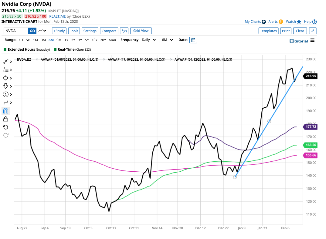Open the hamburger menu beside tutorial

coord(312,40)
